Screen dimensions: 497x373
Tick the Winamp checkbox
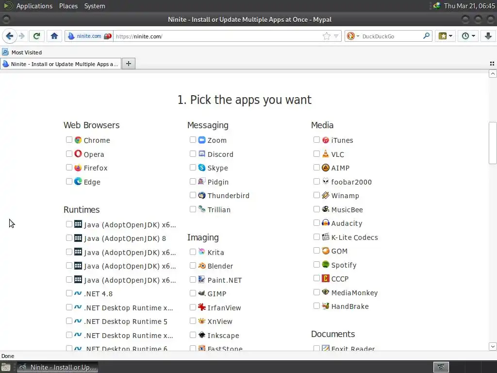[x=316, y=195]
